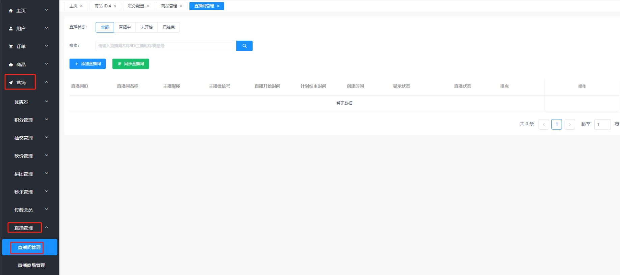Click the marketing paper plane icon
This screenshot has height=275, width=620.
tap(11, 82)
